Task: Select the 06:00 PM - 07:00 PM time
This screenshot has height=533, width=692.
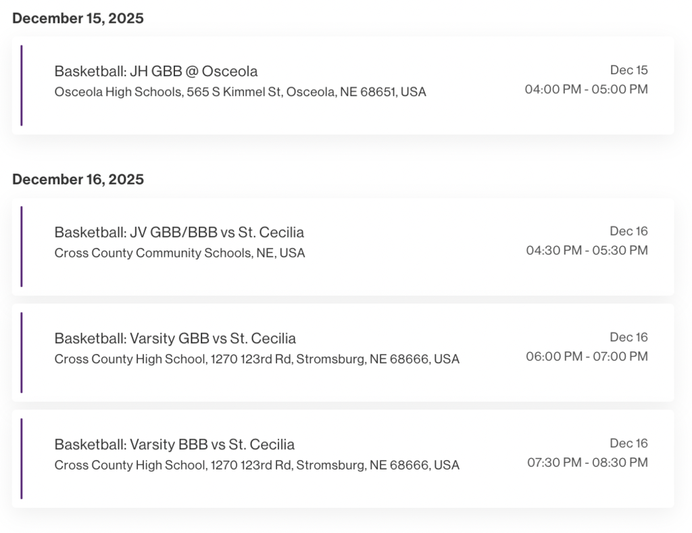Action: [x=587, y=357]
